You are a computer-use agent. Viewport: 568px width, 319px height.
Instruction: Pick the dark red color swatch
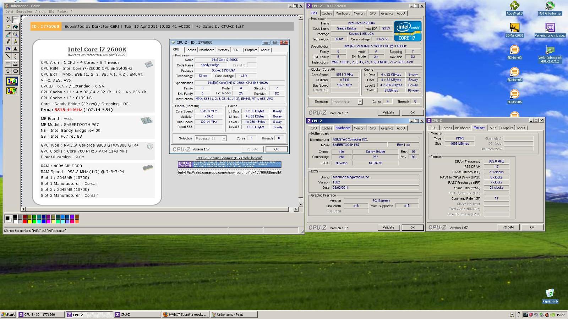[24, 216]
